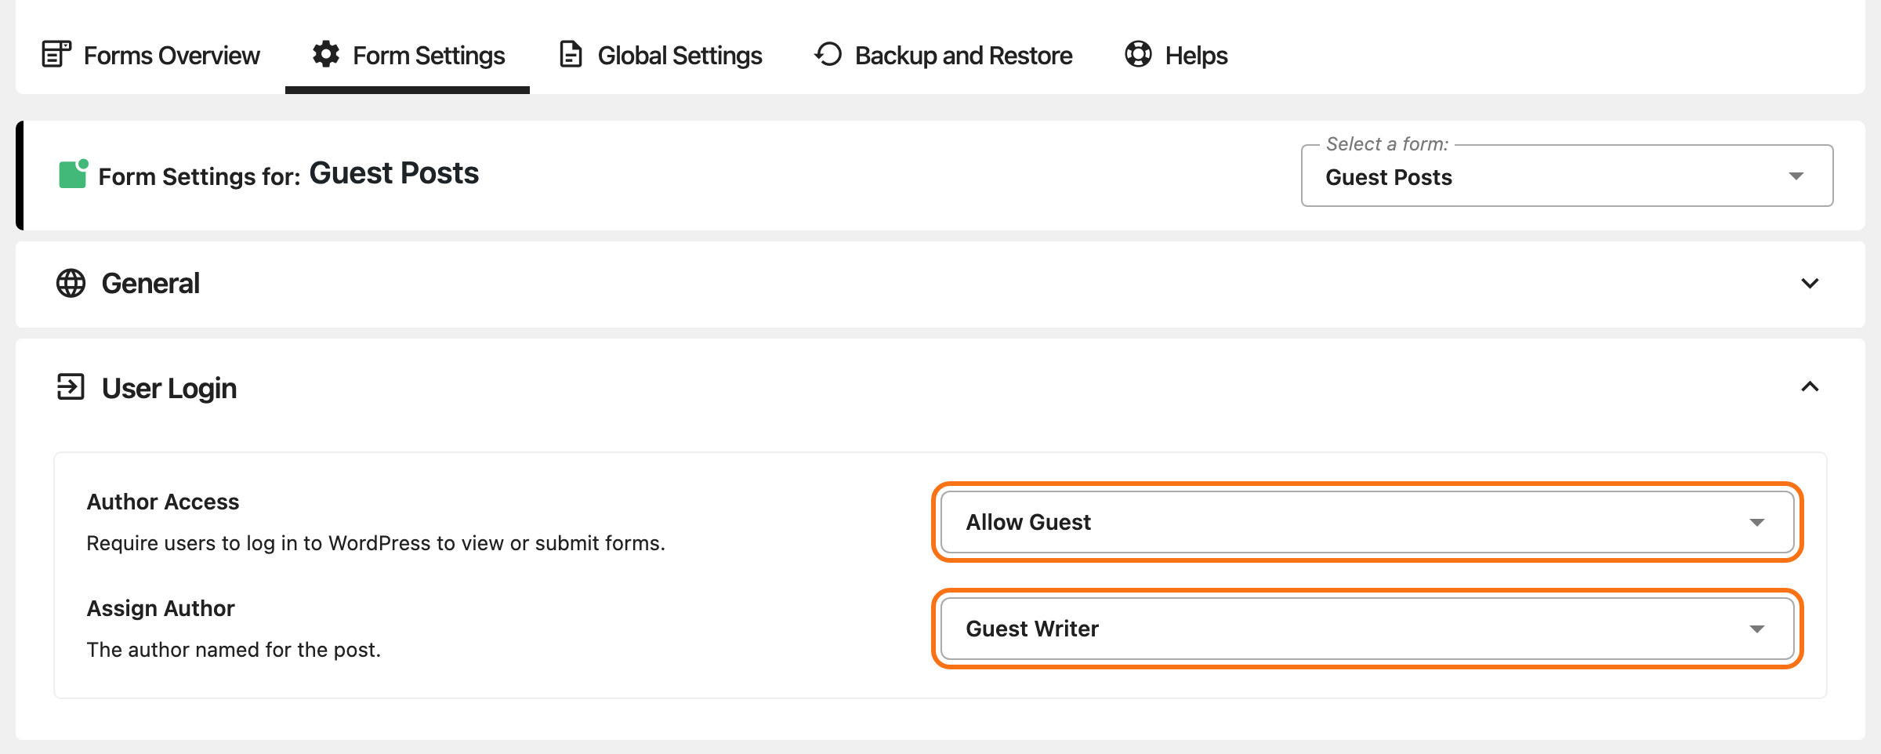Viewport: 1881px width, 754px height.
Task: Open the Author Access Allow Guest dropdown
Action: tap(1367, 522)
